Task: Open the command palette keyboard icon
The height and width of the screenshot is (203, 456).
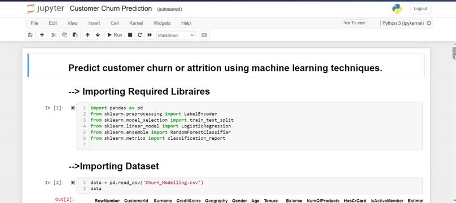Action: click(204, 35)
